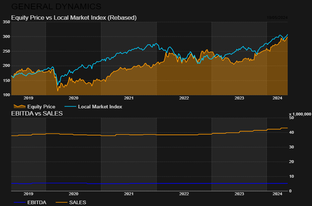Select the 'EBITDA' legend label
Viewport: 312px width, 206px height.
point(37,202)
